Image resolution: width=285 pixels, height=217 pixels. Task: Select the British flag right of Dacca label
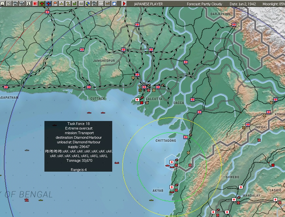coord(193,100)
